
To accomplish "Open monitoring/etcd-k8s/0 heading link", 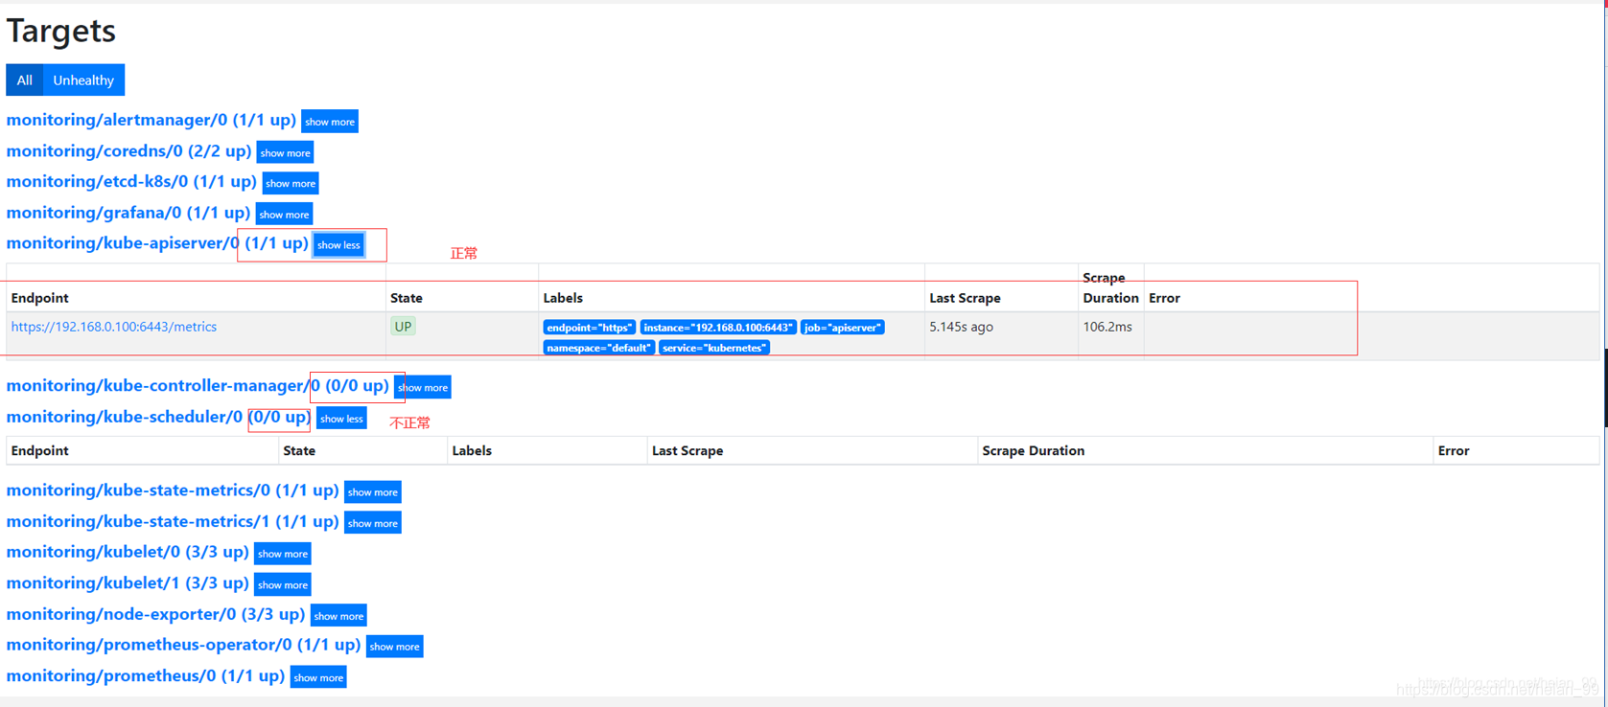I will (x=131, y=181).
